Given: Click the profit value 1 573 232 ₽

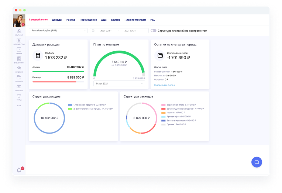Looking at the screenshot, I should (x=56, y=58).
